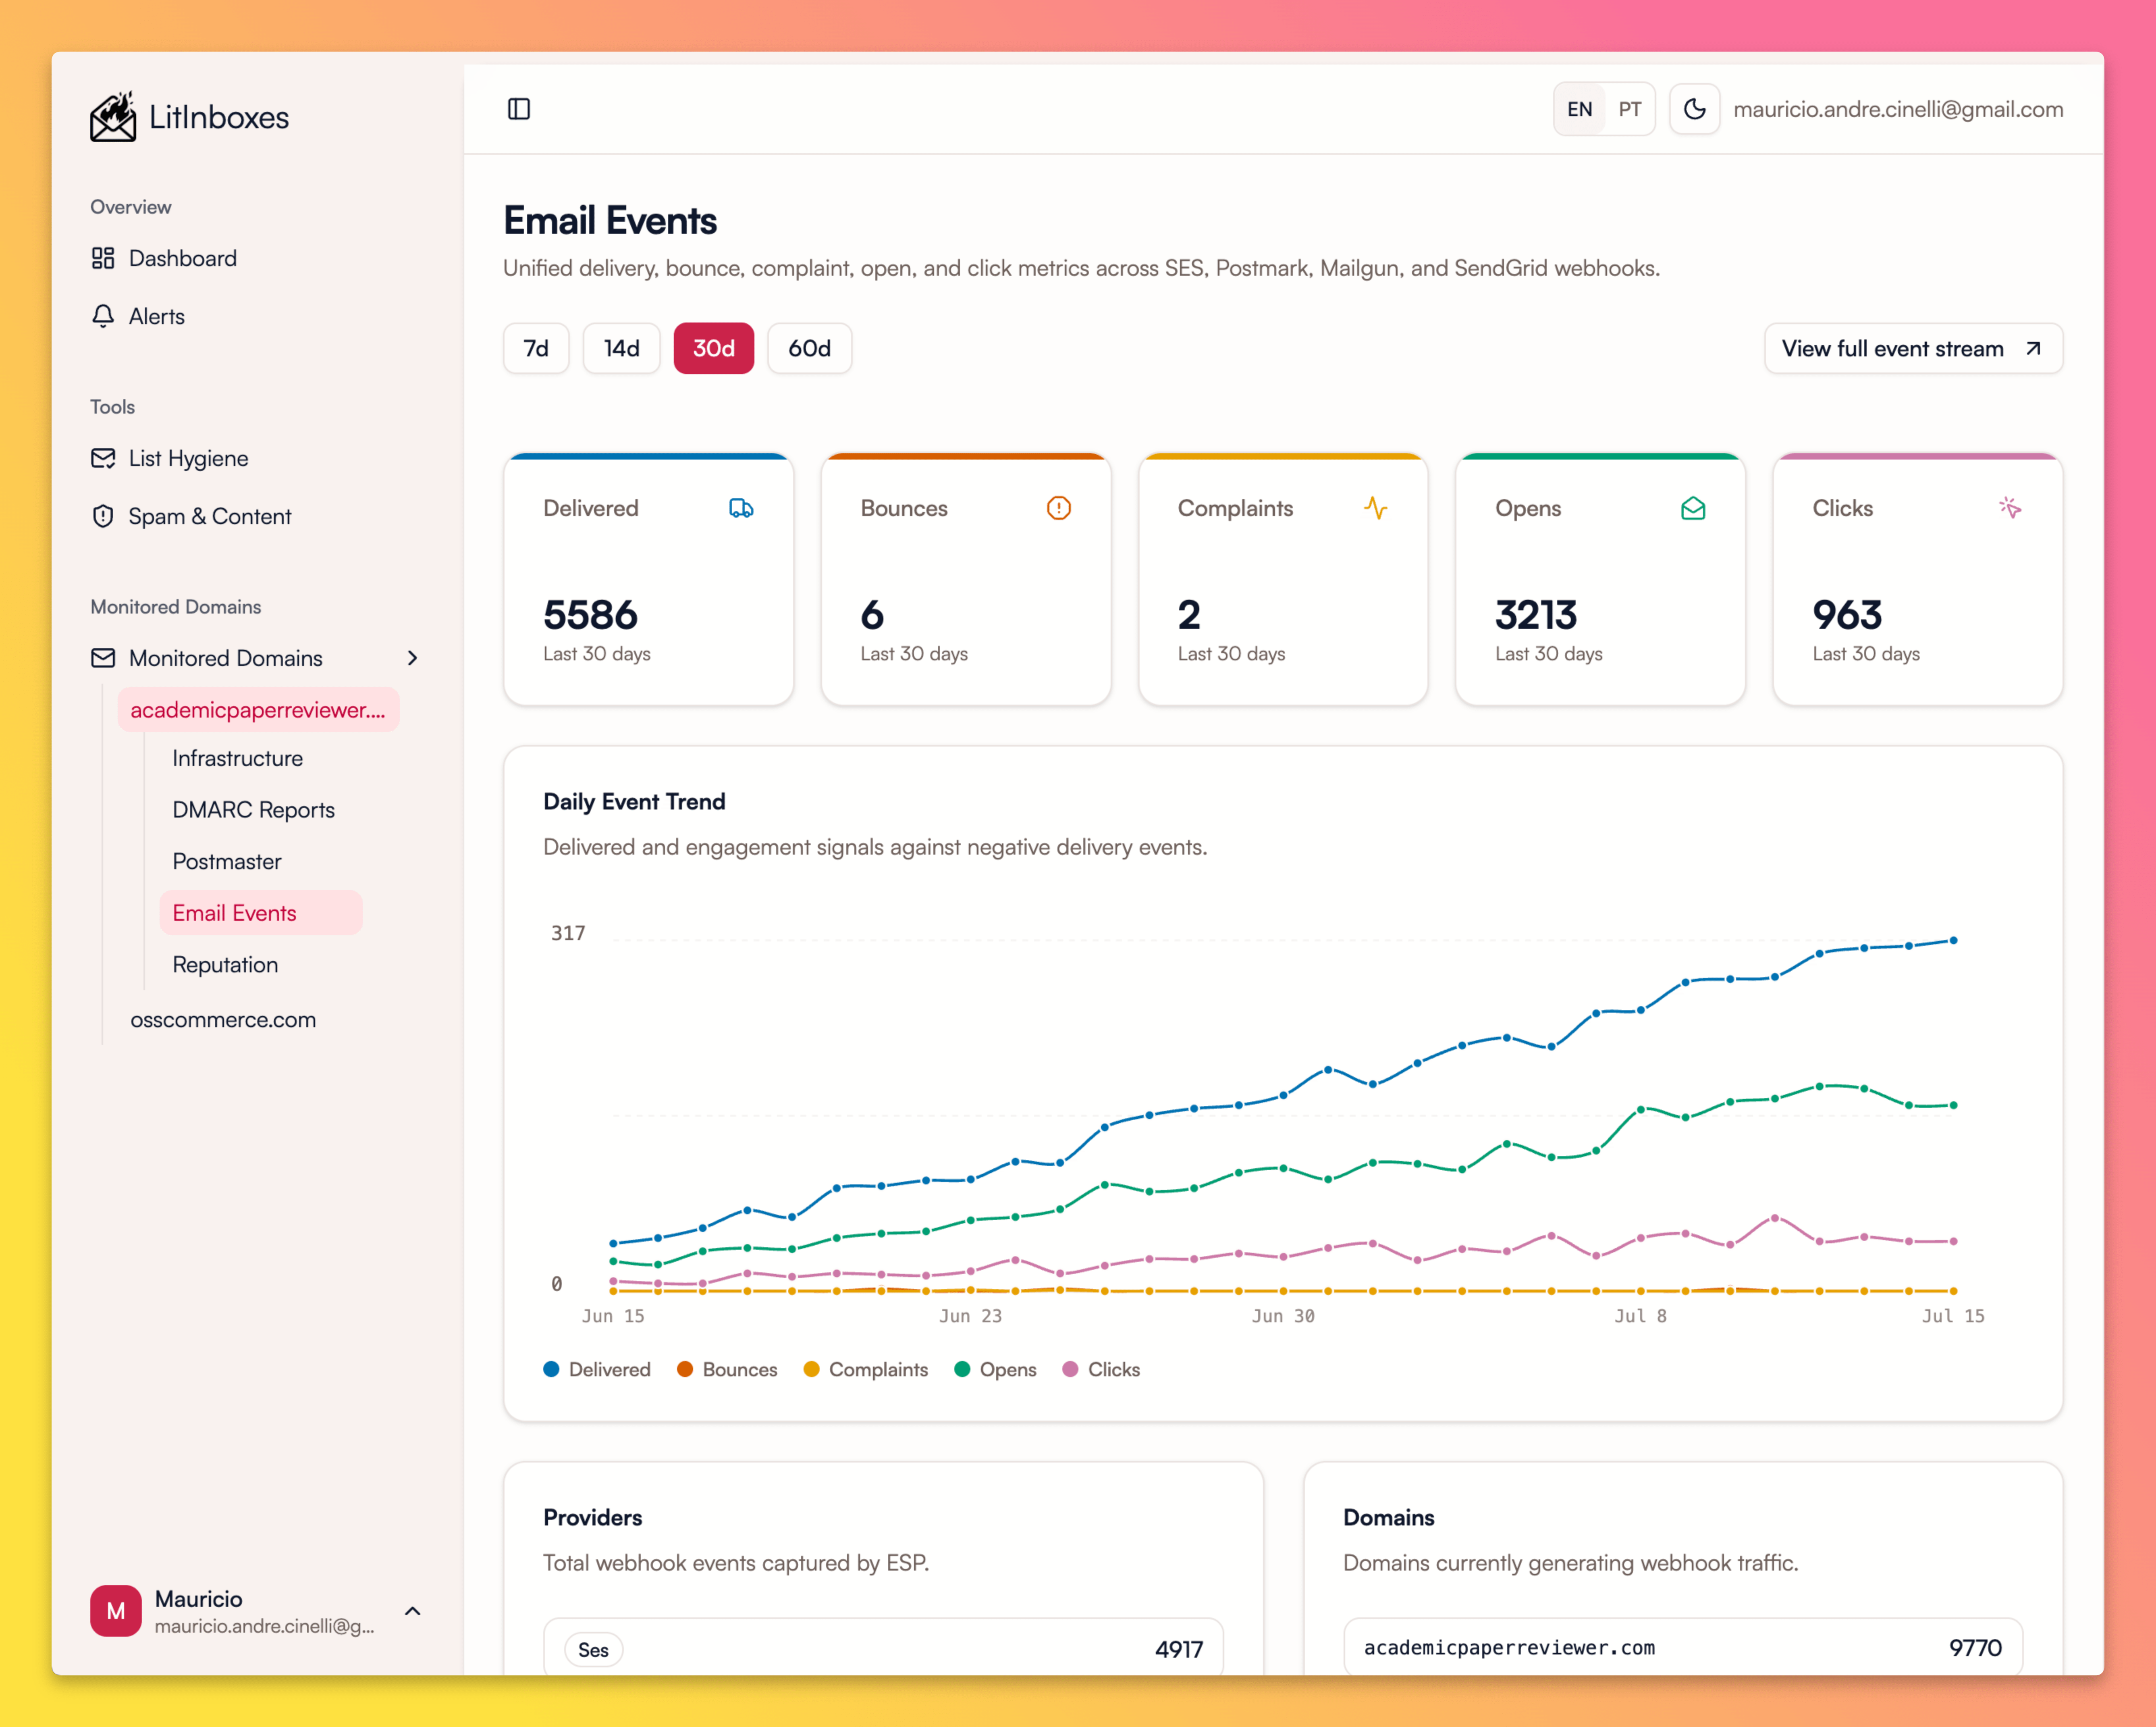The height and width of the screenshot is (1727, 2156).
Task: Select the 60d time range
Action: click(x=810, y=348)
